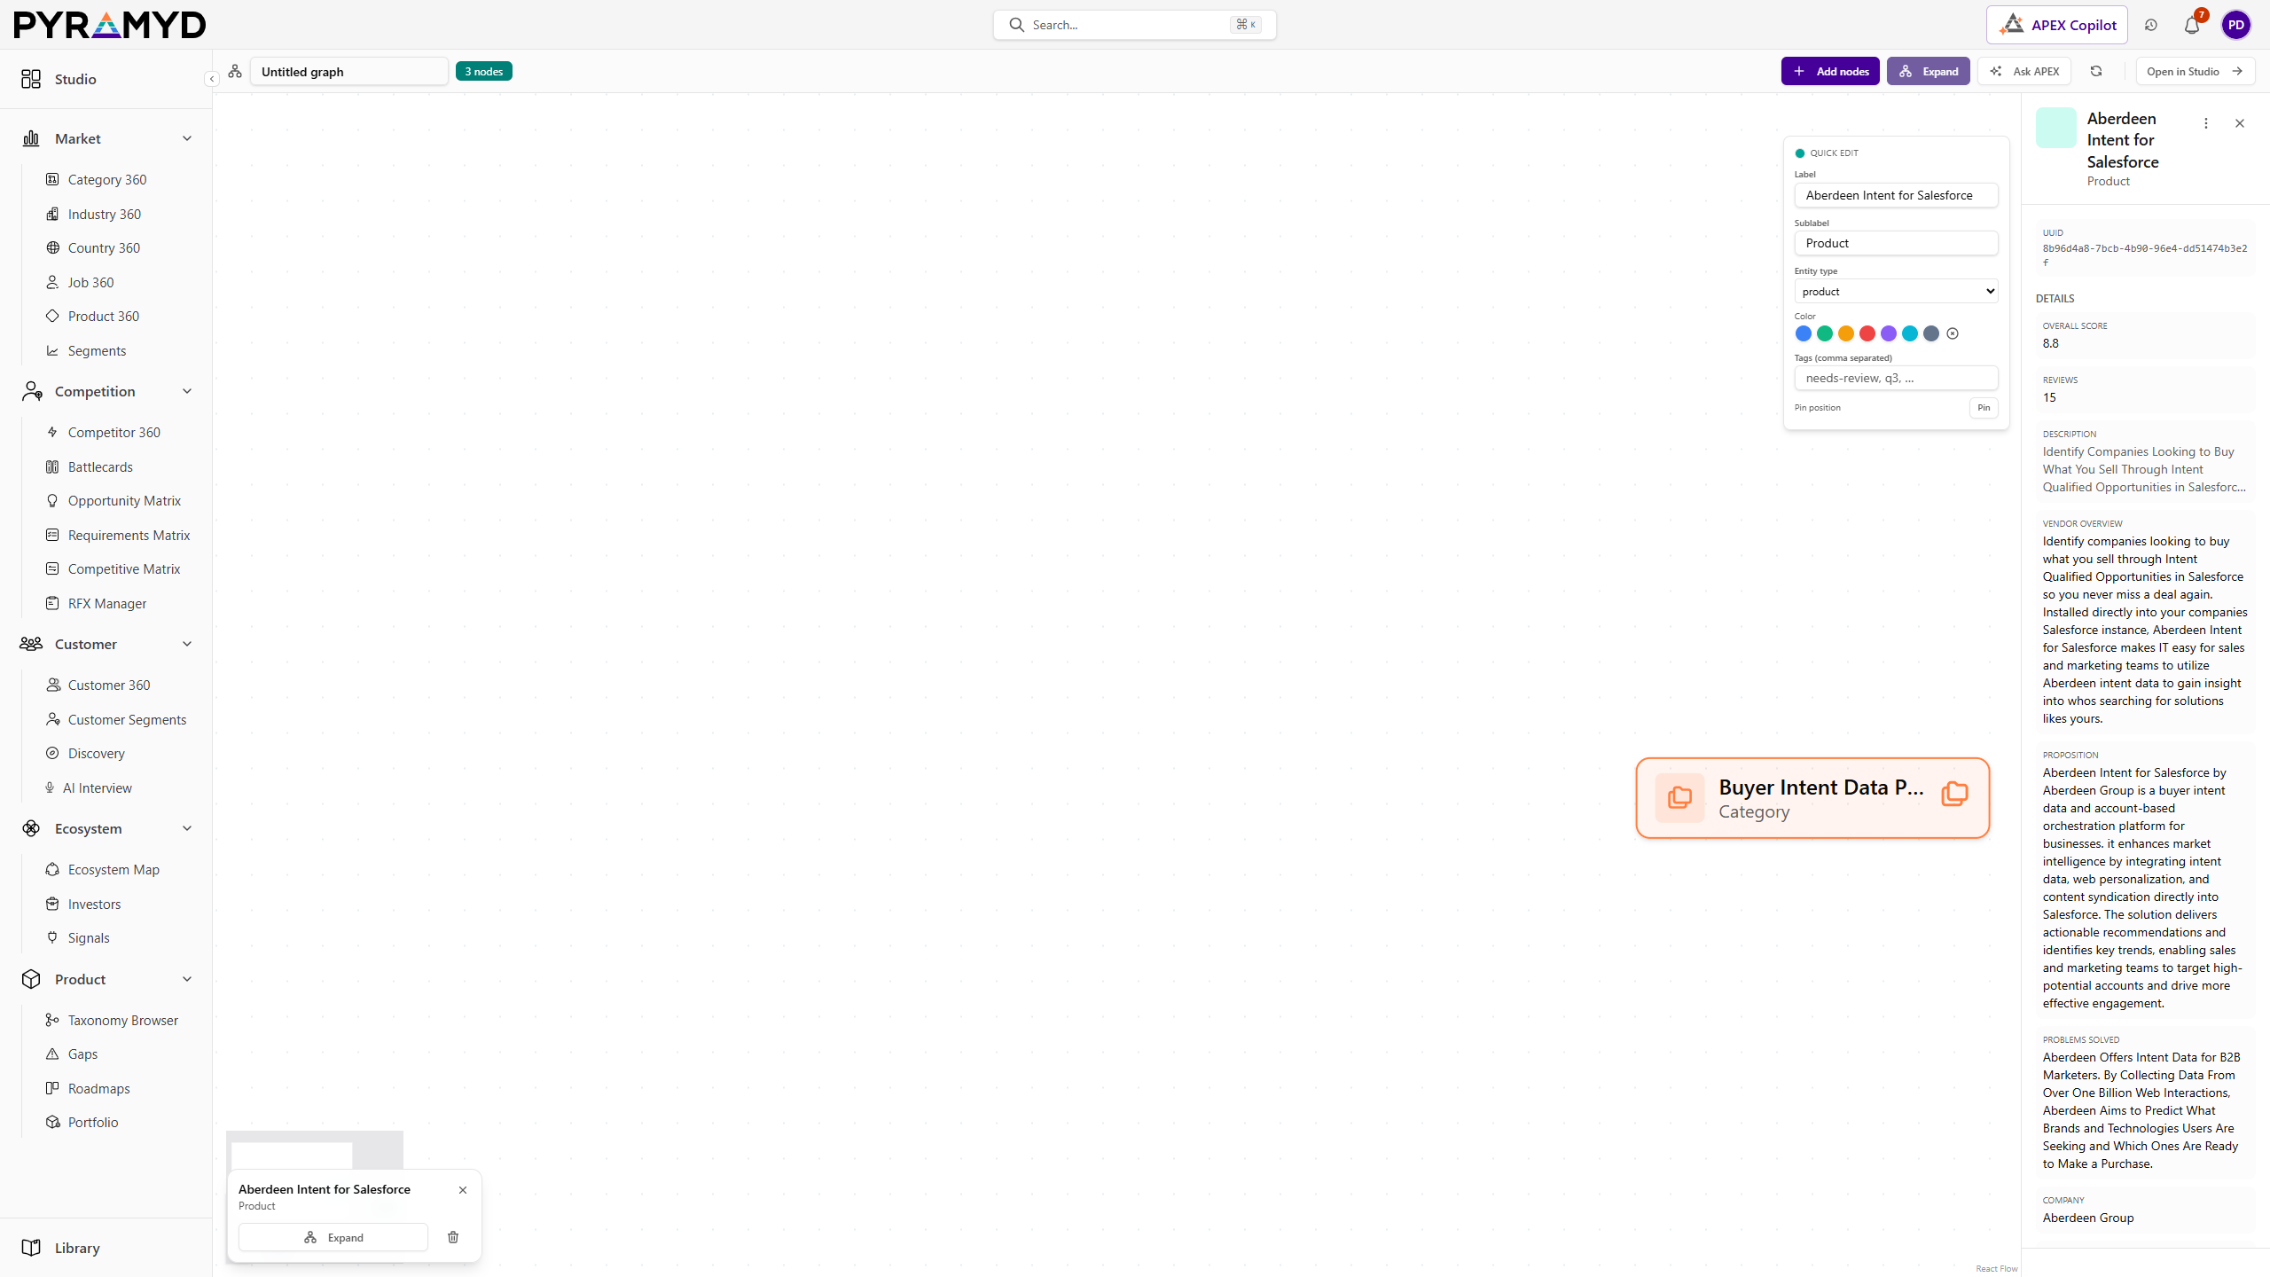This screenshot has height=1277, width=2270.
Task: Click the Battlecards icon in sidebar
Action: (52, 466)
